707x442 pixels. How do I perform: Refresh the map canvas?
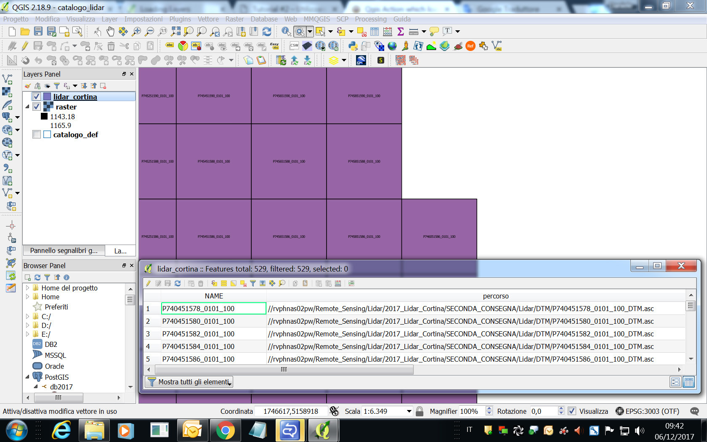[267, 32]
